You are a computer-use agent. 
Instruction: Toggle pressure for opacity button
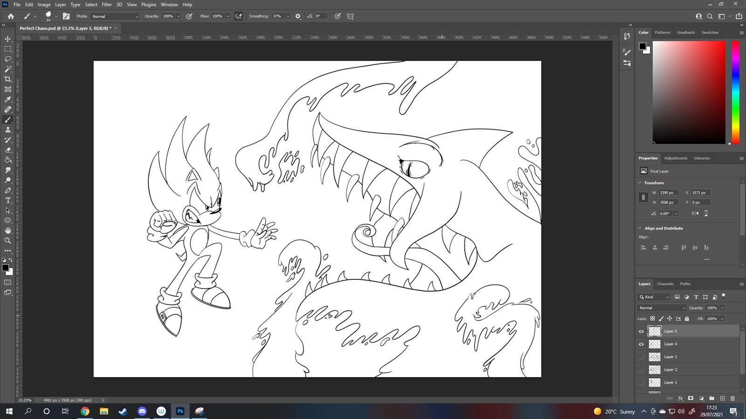click(x=189, y=16)
